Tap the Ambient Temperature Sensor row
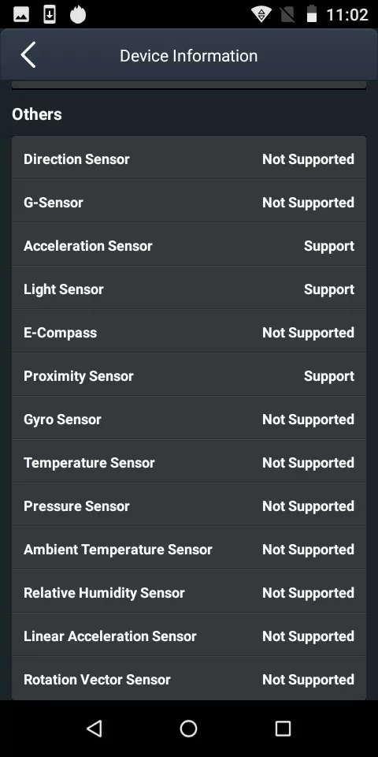The image size is (378, 757). click(x=189, y=550)
